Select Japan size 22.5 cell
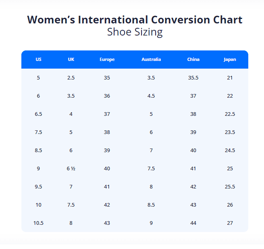Image resolution: width=264 pixels, height=249 pixels. (x=230, y=114)
